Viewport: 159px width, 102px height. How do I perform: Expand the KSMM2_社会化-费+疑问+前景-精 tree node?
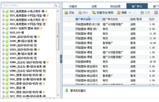point(3,67)
